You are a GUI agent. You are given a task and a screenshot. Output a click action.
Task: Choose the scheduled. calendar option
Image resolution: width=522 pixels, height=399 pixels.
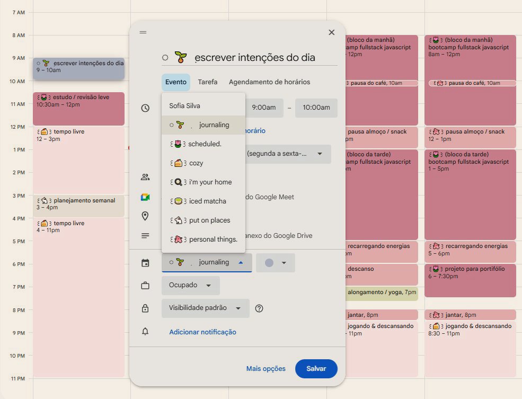tap(204, 144)
